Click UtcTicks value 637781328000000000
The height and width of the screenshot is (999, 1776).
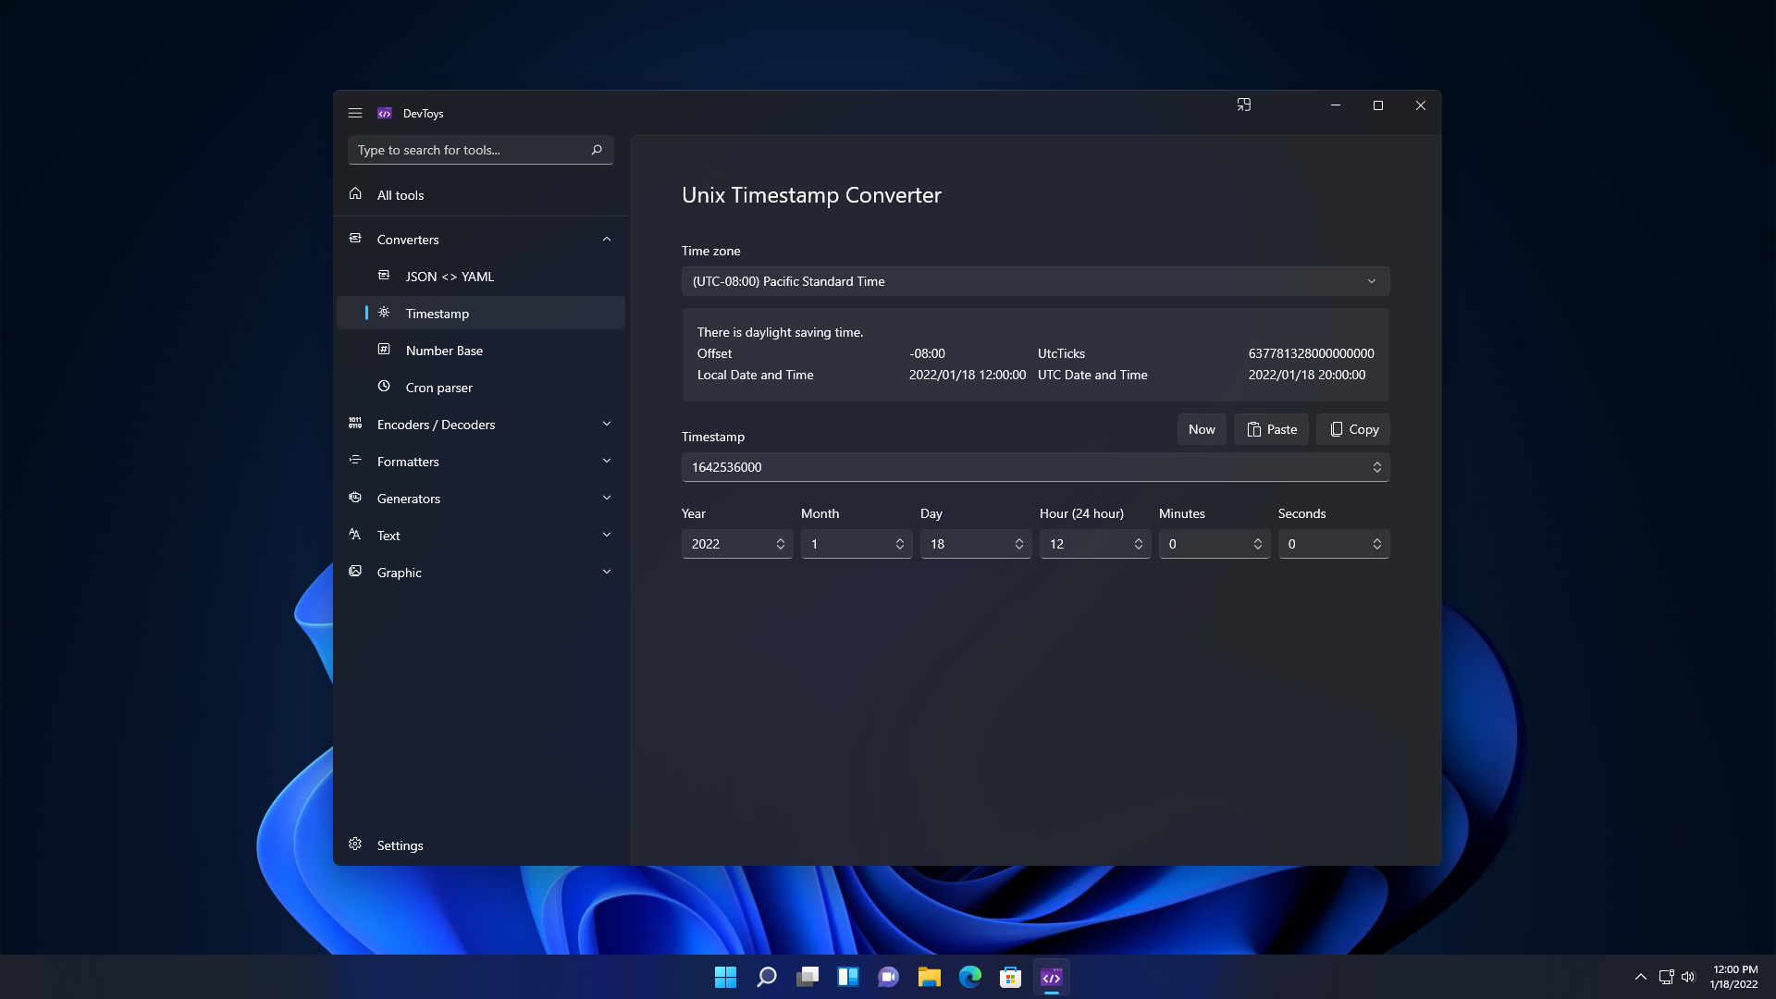tap(1311, 353)
